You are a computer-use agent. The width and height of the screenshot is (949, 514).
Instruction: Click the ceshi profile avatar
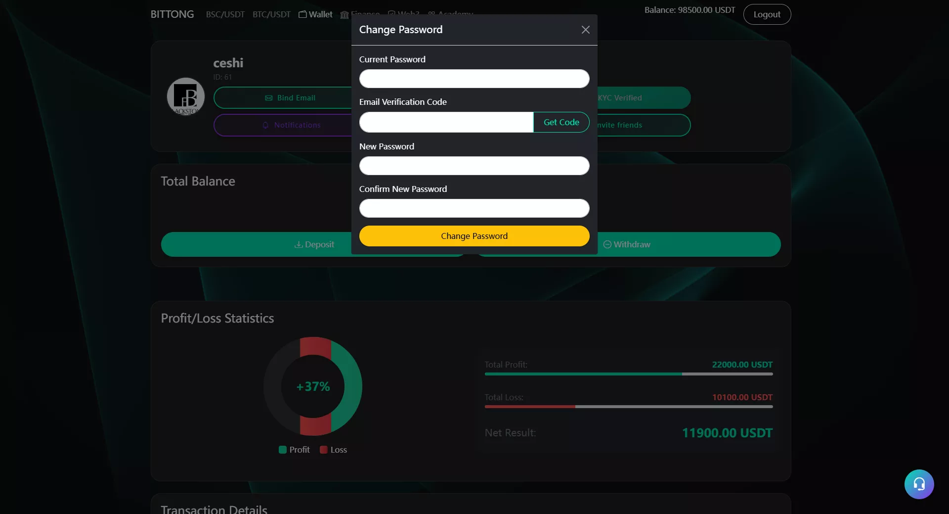186,96
